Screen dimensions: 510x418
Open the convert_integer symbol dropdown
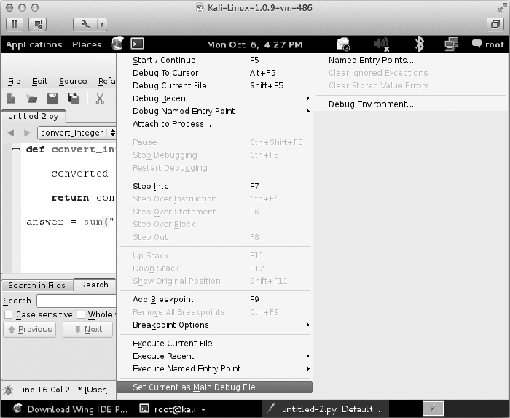click(77, 133)
